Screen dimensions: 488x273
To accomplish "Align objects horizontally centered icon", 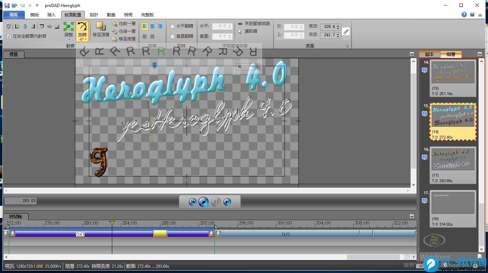I will tap(25, 26).
